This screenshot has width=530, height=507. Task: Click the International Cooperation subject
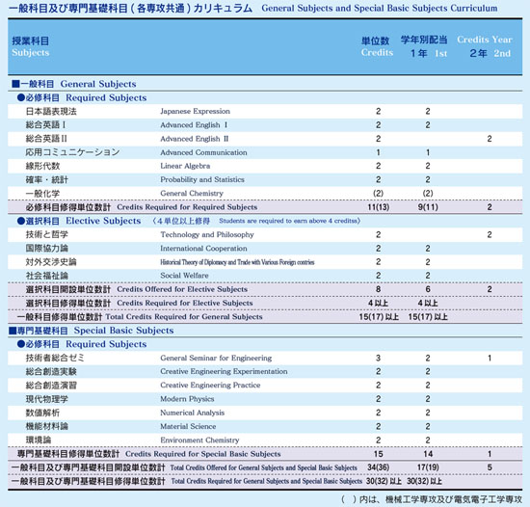click(203, 249)
